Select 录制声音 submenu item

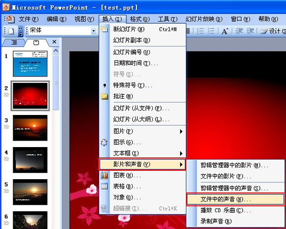pyautogui.click(x=236, y=221)
